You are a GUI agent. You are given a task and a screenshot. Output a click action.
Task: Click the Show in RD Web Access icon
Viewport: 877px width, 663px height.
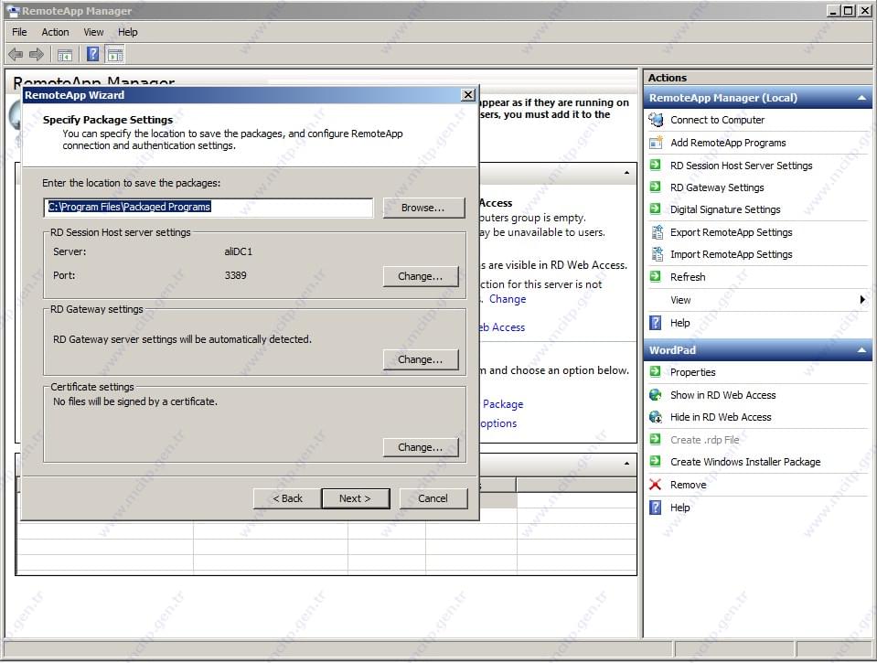tap(656, 395)
